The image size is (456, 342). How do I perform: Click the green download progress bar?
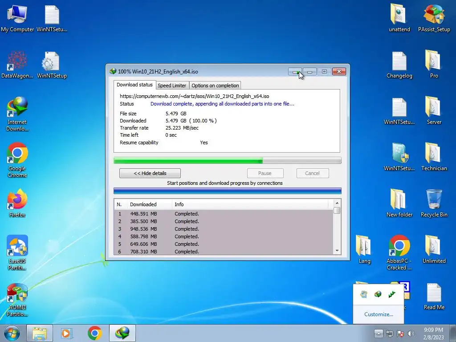228,160
